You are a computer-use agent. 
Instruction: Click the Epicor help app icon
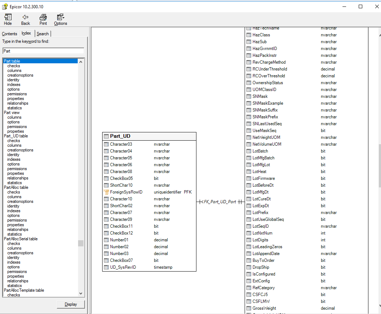pyautogui.click(x=5, y=6)
